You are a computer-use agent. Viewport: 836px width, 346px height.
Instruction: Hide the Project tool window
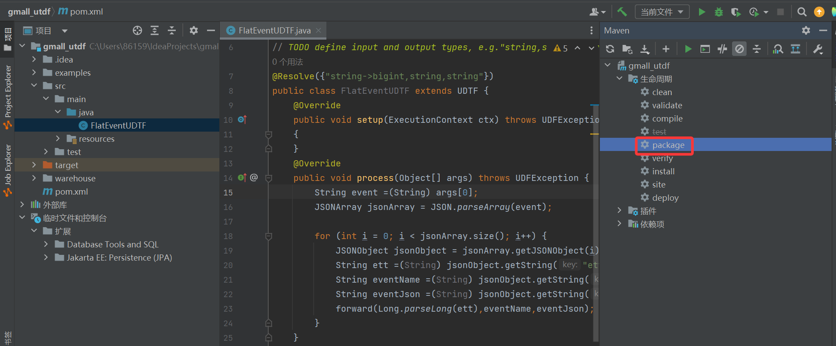(211, 30)
